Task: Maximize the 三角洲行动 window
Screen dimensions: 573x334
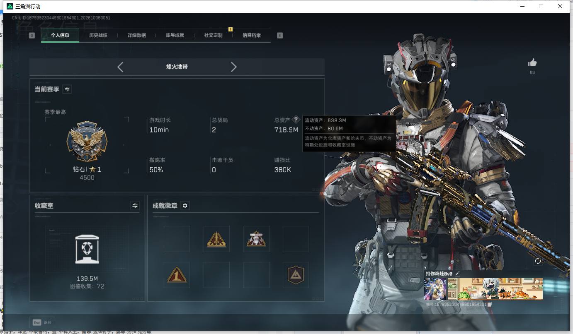Action: [x=541, y=6]
